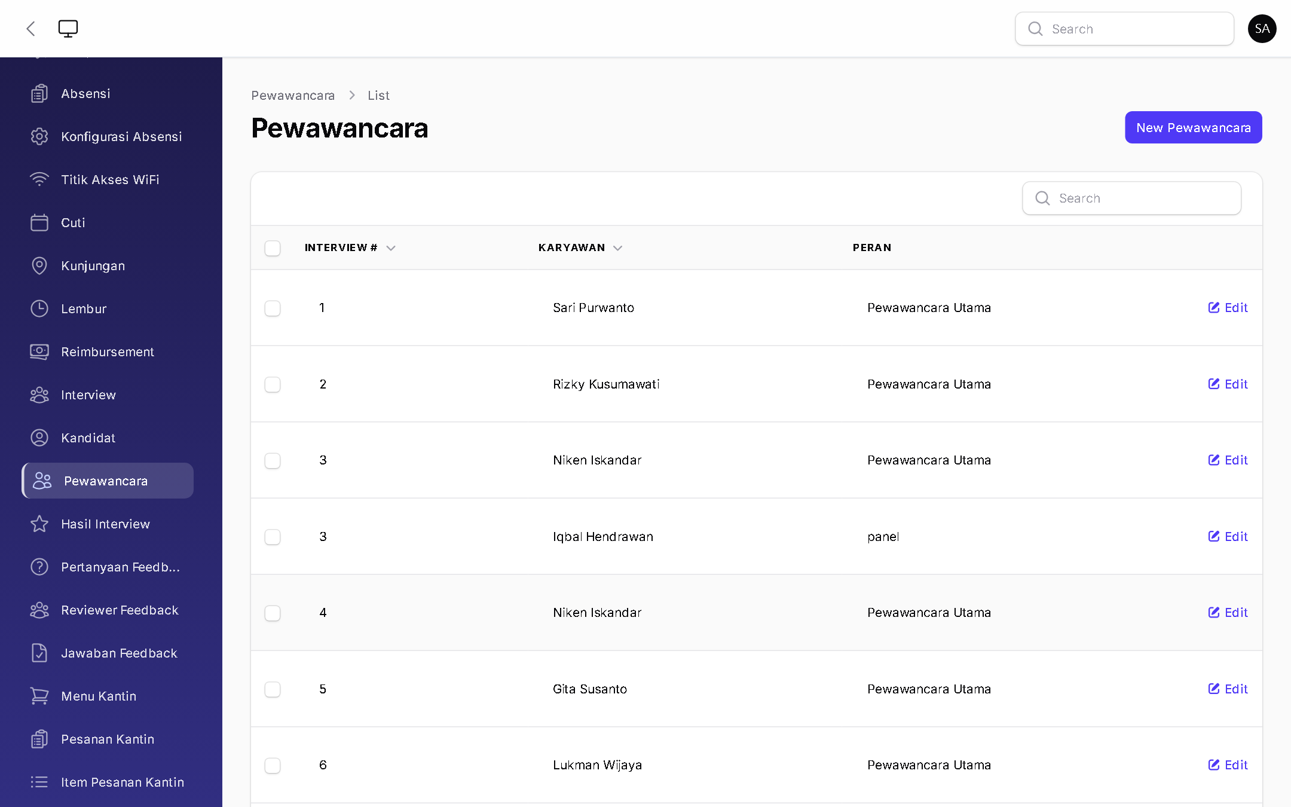Click the List breadcrumb text
1291x807 pixels.
coord(378,96)
